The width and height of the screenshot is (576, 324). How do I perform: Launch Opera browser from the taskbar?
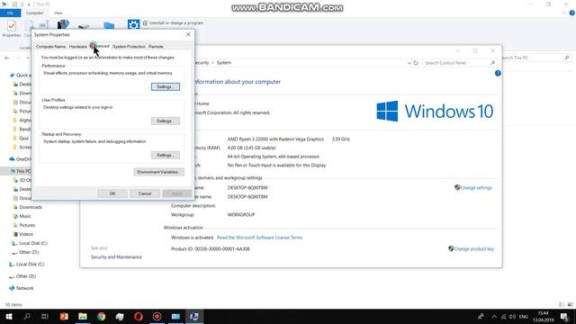click(139, 316)
